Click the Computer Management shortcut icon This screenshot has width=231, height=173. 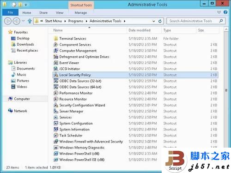click(x=56, y=51)
